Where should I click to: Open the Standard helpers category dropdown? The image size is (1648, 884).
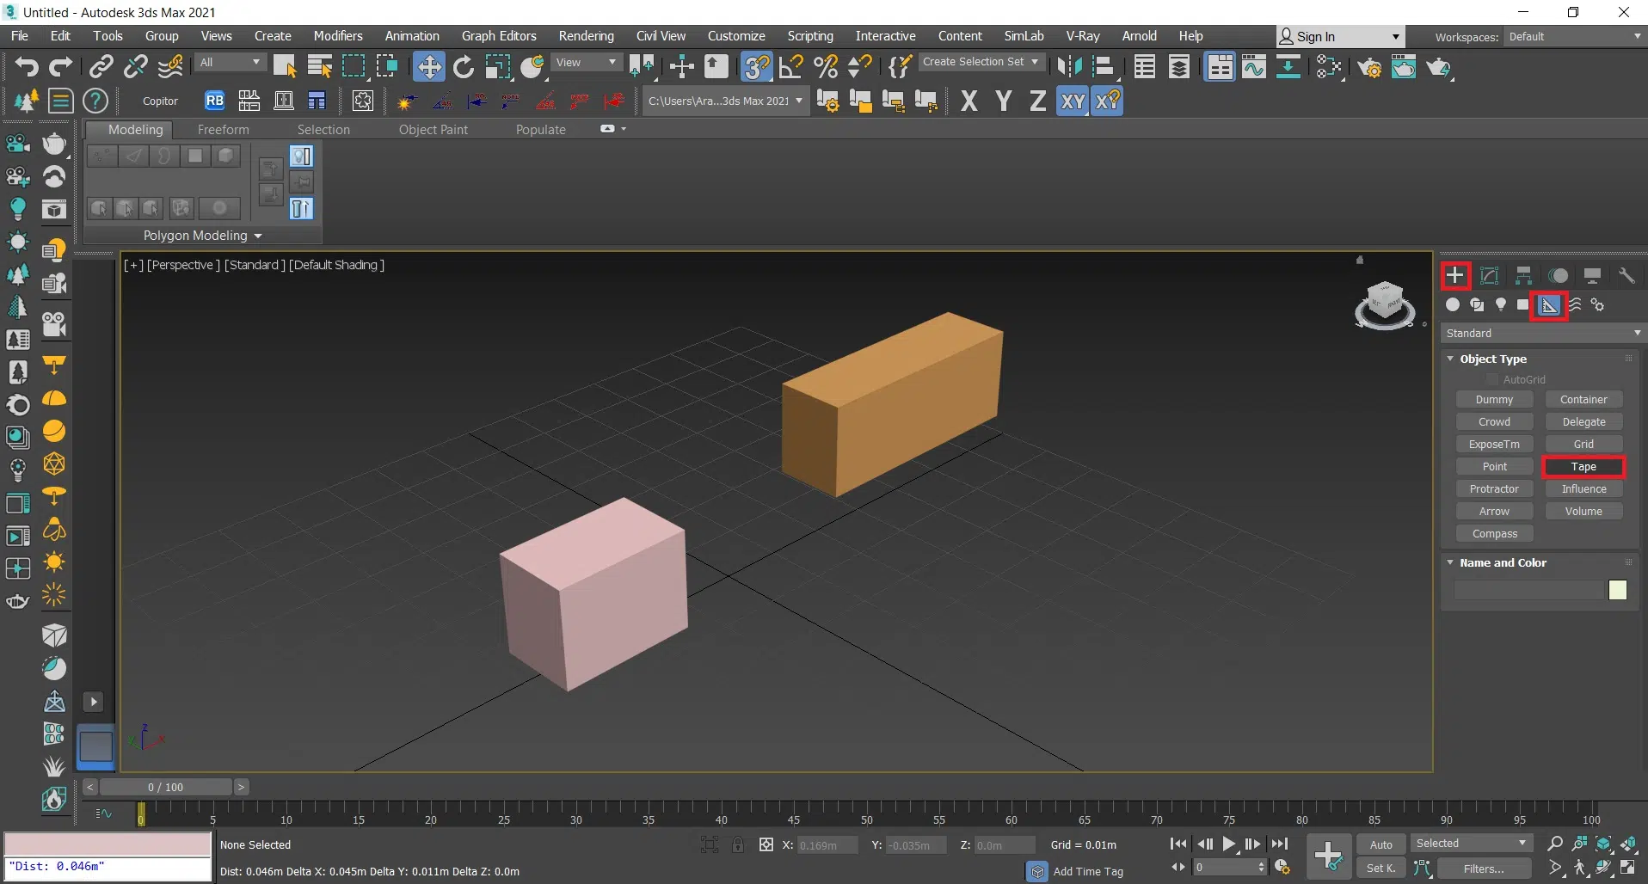point(1541,334)
